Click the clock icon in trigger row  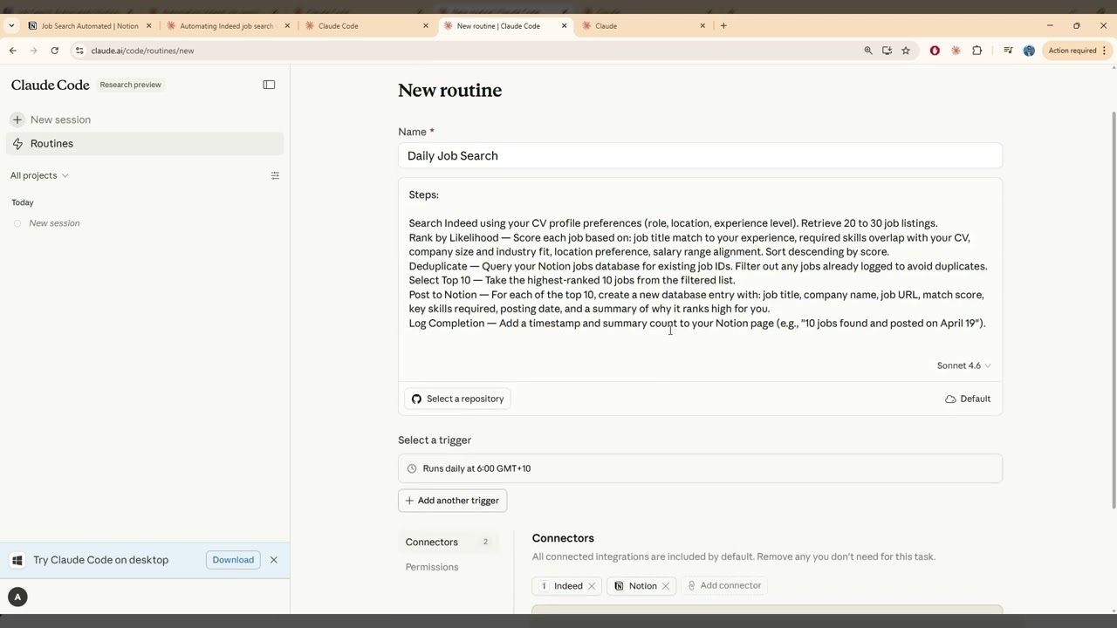(x=412, y=468)
